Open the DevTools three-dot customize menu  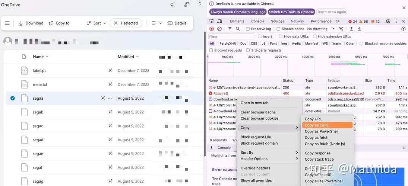[x=396, y=21]
